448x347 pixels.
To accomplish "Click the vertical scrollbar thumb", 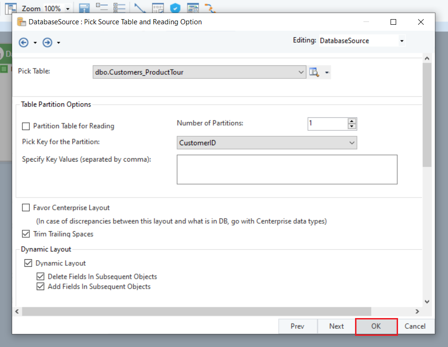I will 427,115.
